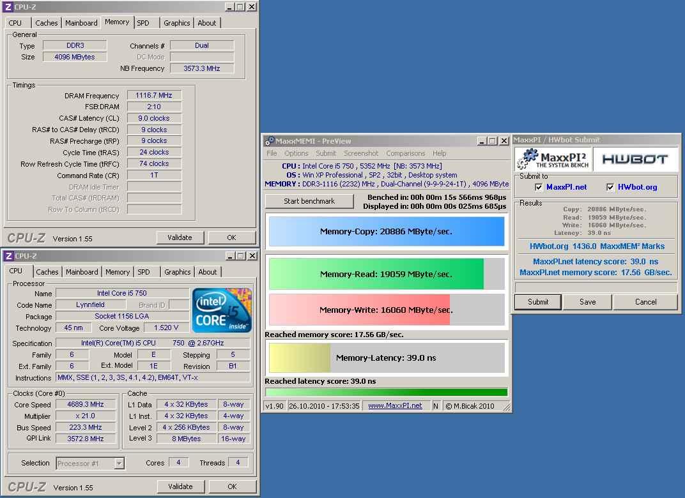Click the MaxxPI² system bench logo
Image resolution: width=685 pixels, height=498 pixels.
(x=553, y=159)
